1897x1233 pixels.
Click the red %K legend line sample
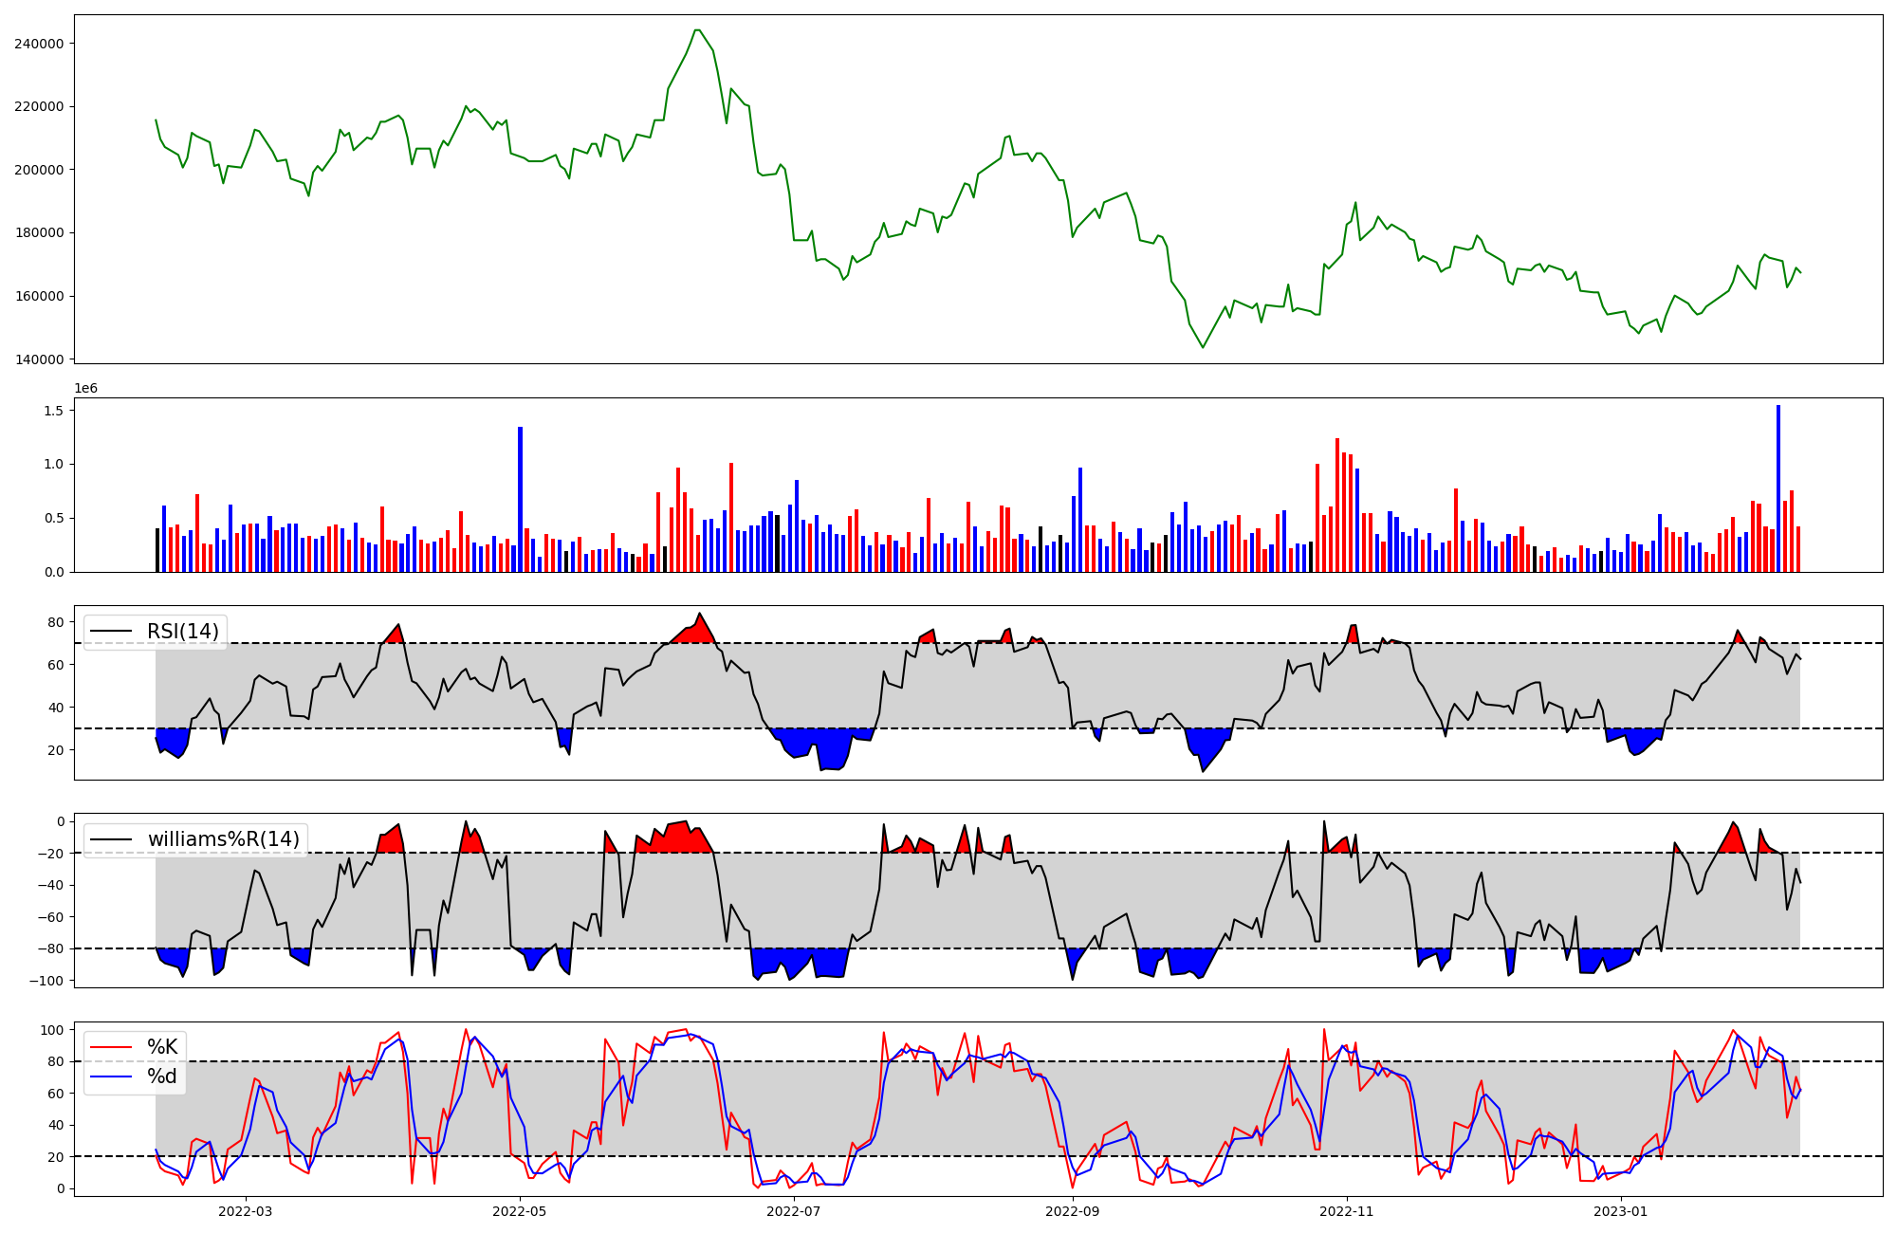[x=111, y=1047]
